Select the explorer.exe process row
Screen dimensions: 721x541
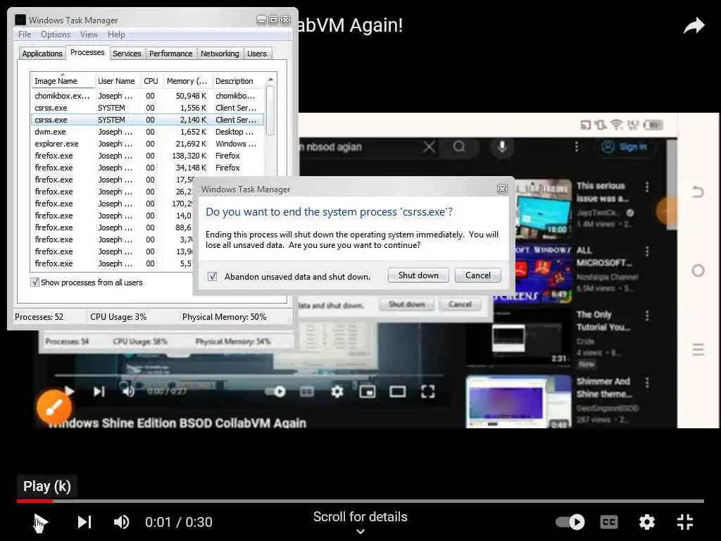pos(147,144)
